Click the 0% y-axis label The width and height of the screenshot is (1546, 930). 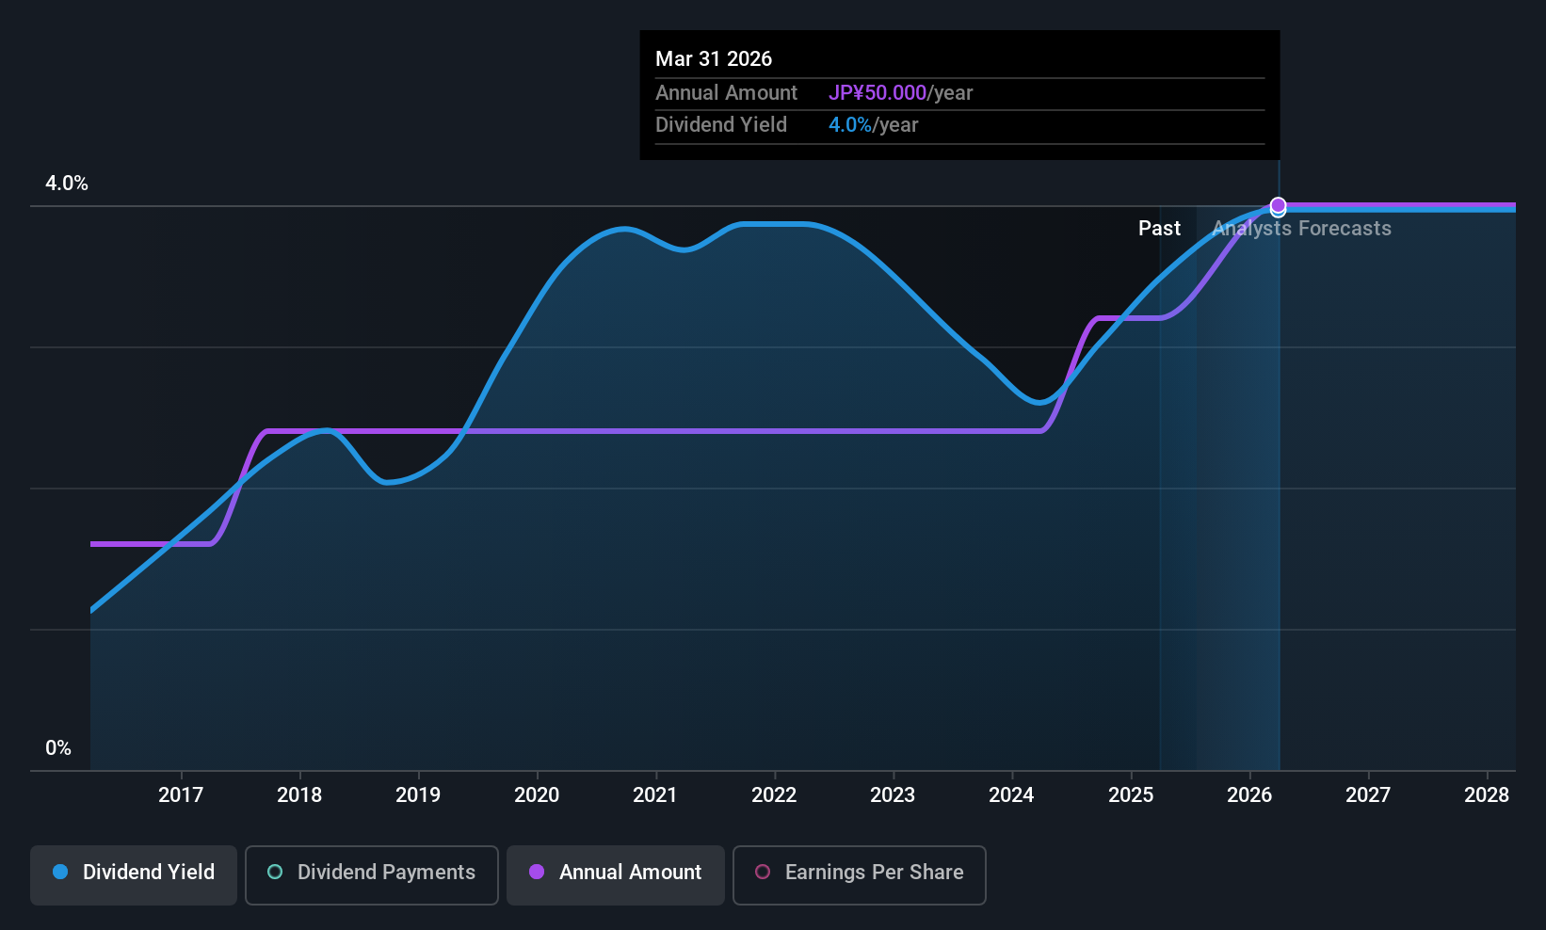tap(58, 748)
